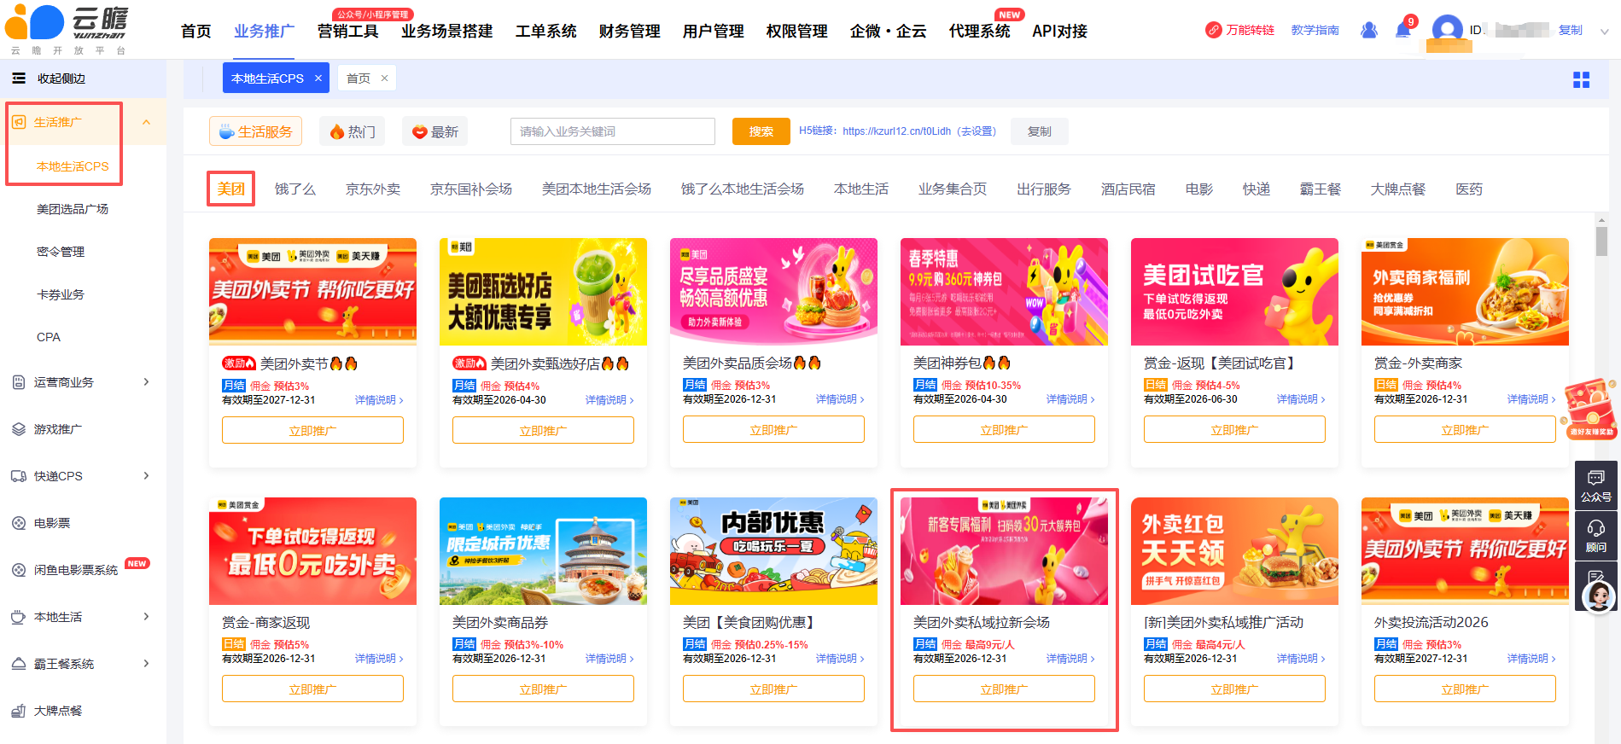1621x744 pixels.
Task: Select the 最新 filter toggle
Action: 435,131
